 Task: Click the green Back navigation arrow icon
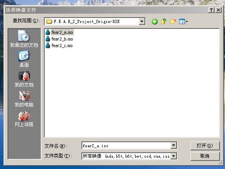point(155,22)
